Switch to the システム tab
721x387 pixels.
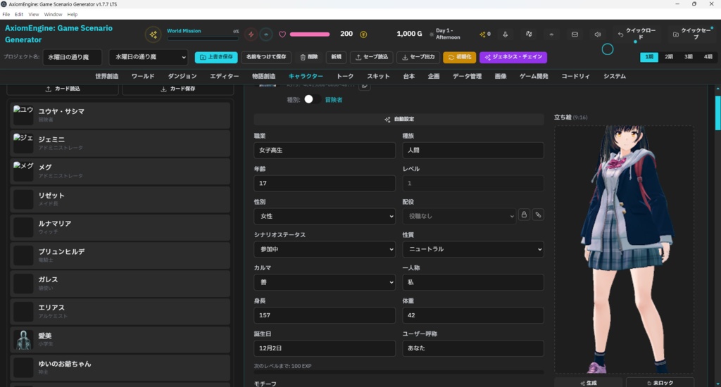point(615,76)
